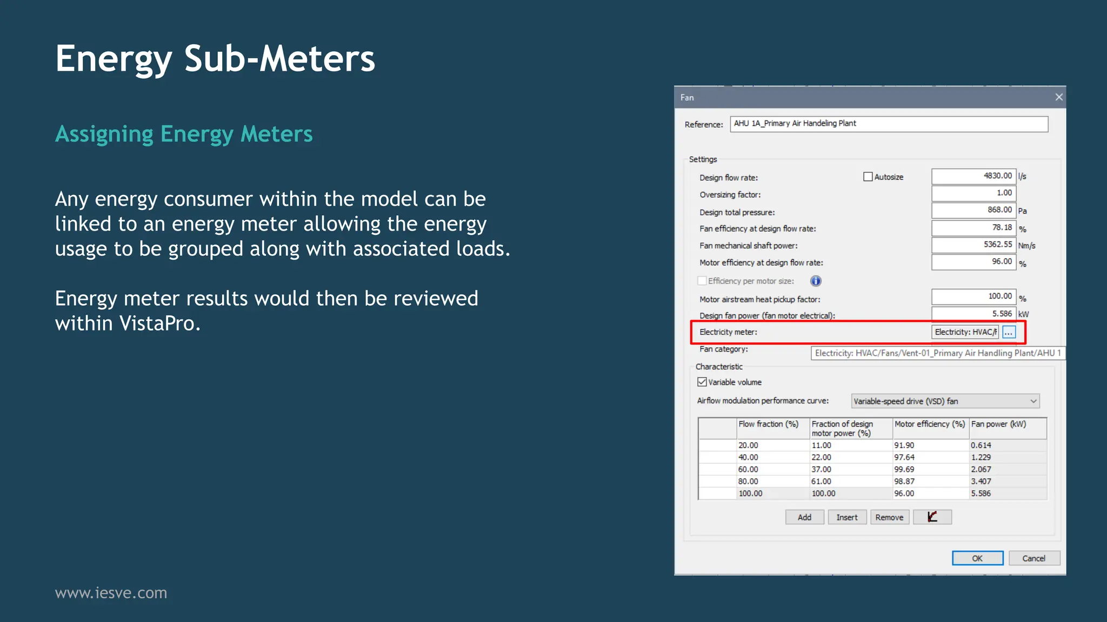This screenshot has width=1107, height=622.
Task: Click the Reference name input field
Action: pyautogui.click(x=889, y=124)
